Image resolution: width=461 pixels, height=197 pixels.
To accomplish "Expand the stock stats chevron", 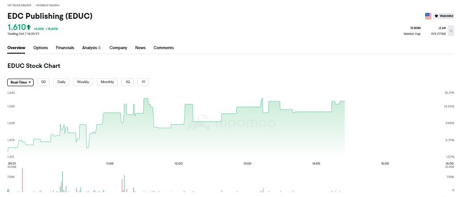I will coord(451,31).
